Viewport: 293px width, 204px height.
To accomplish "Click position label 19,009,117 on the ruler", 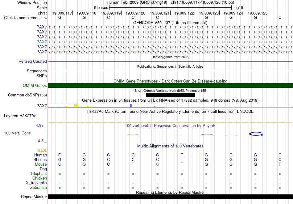I will coord(62,13).
